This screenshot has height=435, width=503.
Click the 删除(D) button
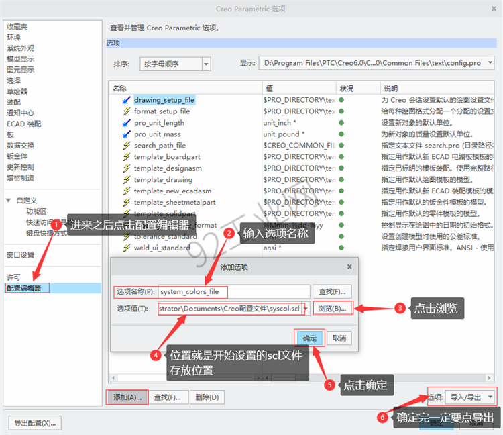(207, 397)
